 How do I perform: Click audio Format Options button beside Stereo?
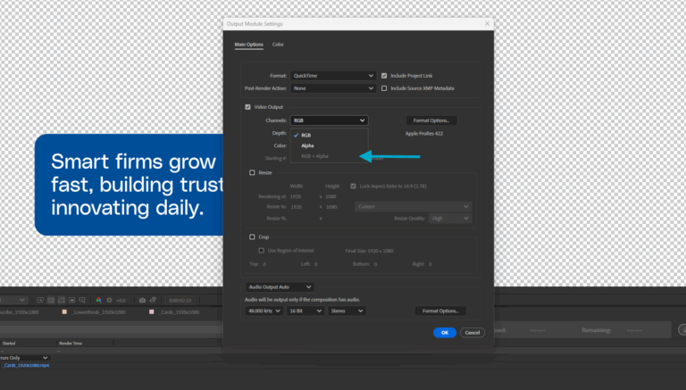440,311
